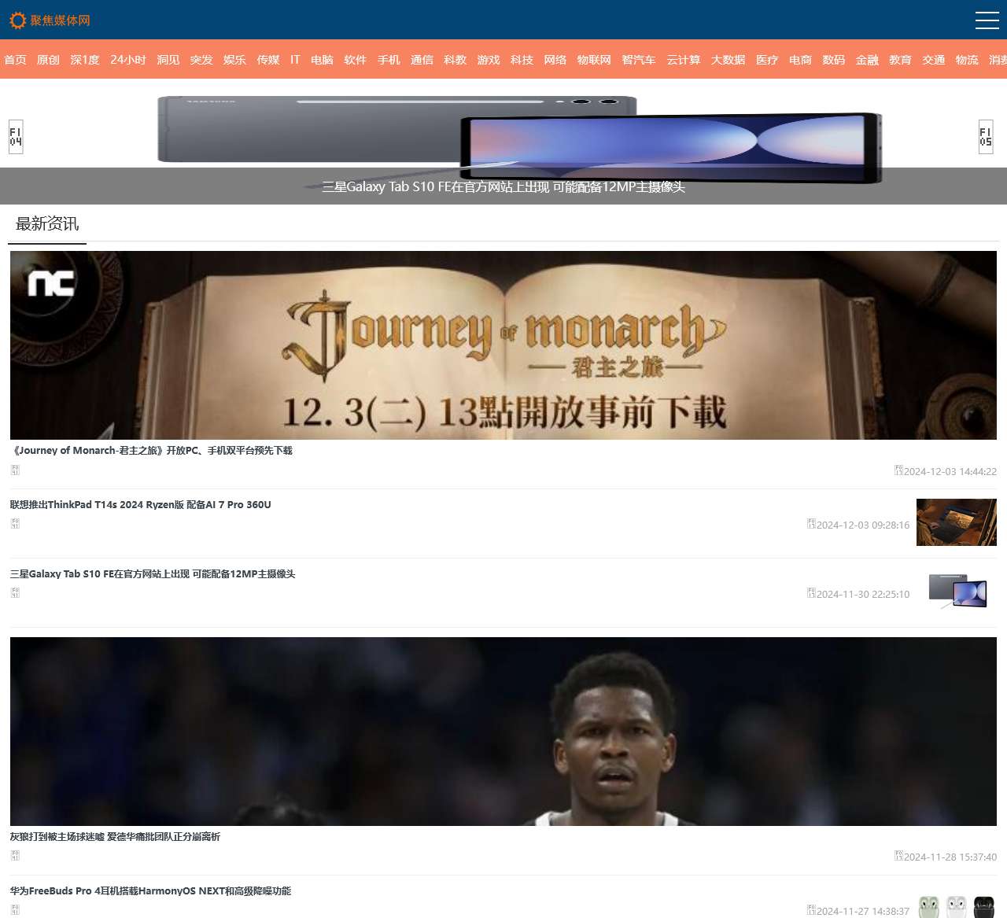1007x918 pixels.
Task: Open Journey of Monarch banner image
Action: [503, 345]
